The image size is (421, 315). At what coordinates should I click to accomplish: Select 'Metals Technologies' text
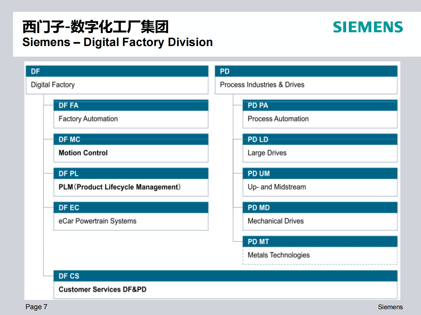pos(279,255)
